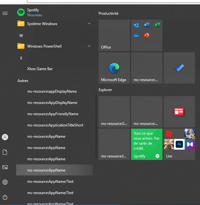
Task: Click the app list vertical scrollbar
Action: click(96, 126)
